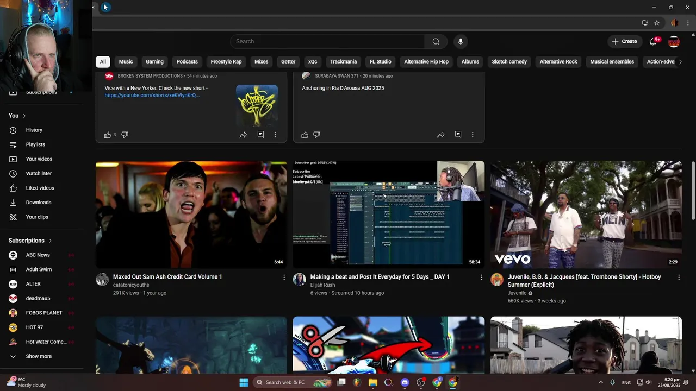The width and height of the screenshot is (696, 391).
Task: Start voice search with microphone icon
Action: [x=461, y=42]
